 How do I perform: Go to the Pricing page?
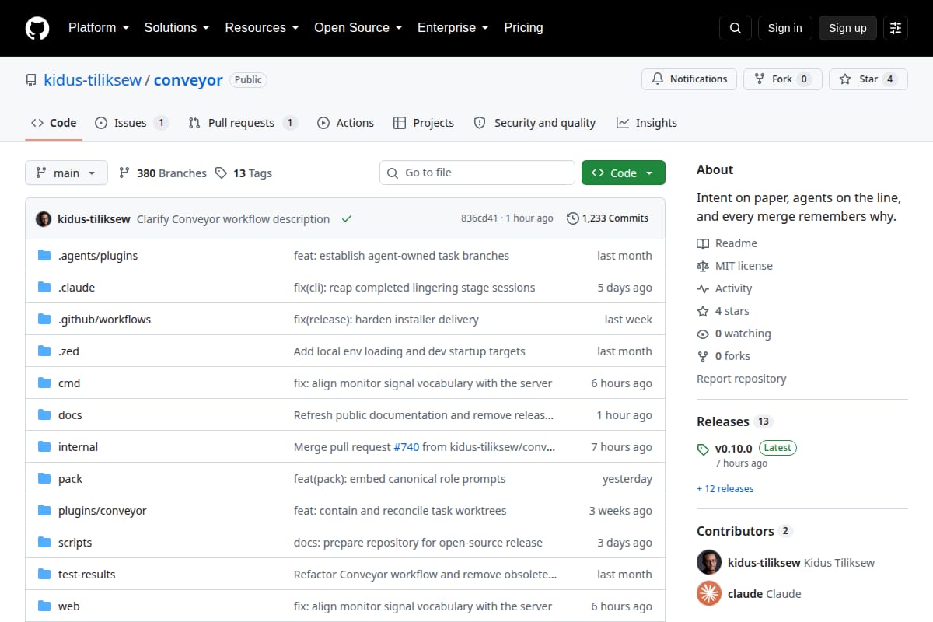(x=523, y=28)
